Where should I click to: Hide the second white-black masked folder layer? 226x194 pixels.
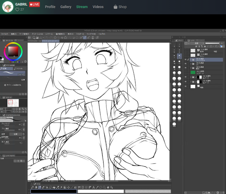click(x=186, y=81)
